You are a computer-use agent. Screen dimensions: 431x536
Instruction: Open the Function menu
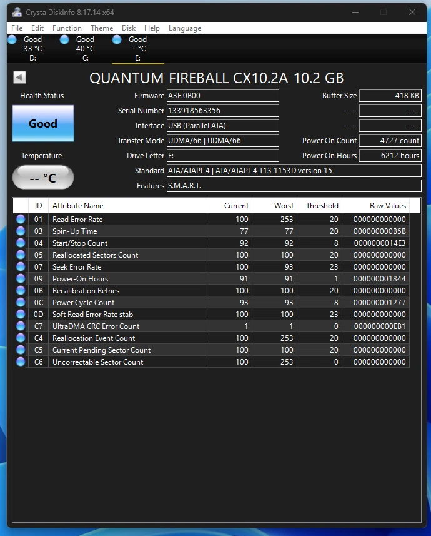67,28
